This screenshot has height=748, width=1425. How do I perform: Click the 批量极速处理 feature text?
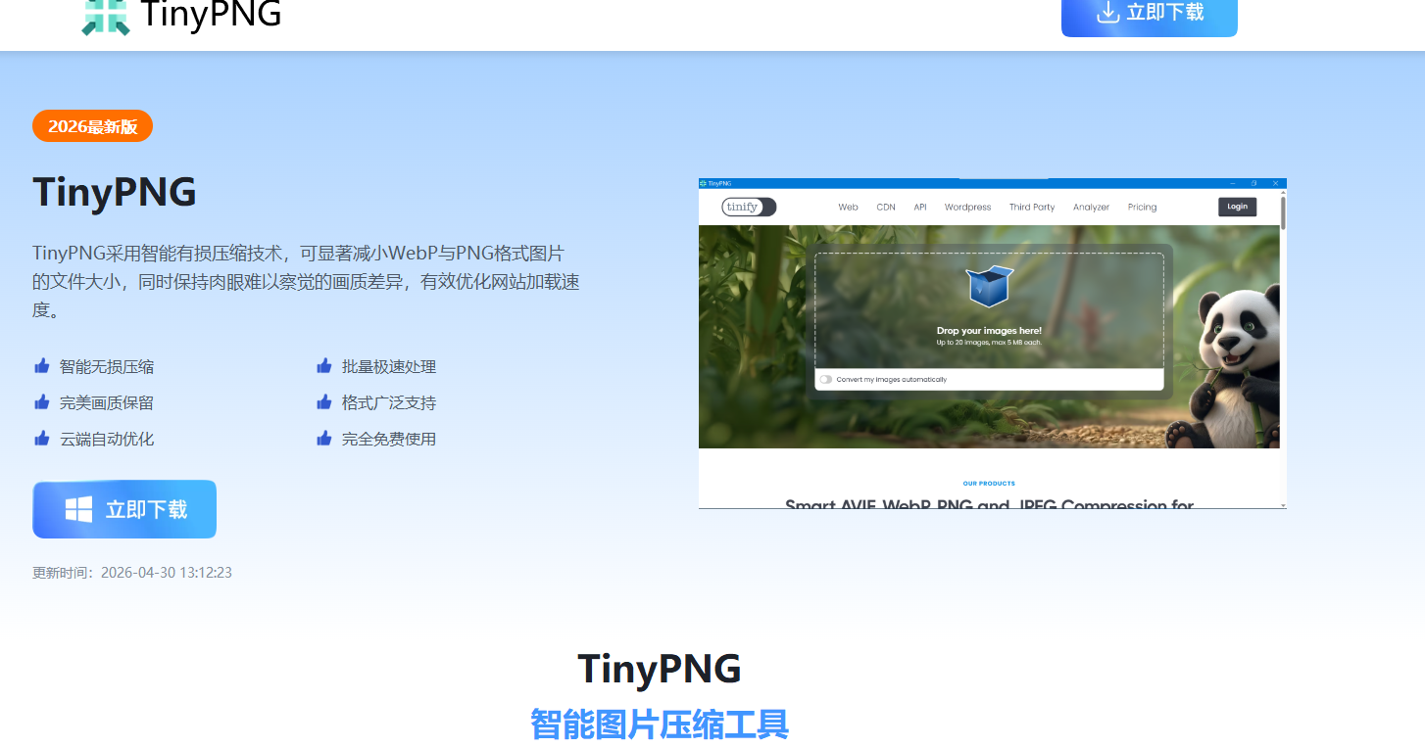[x=389, y=367]
